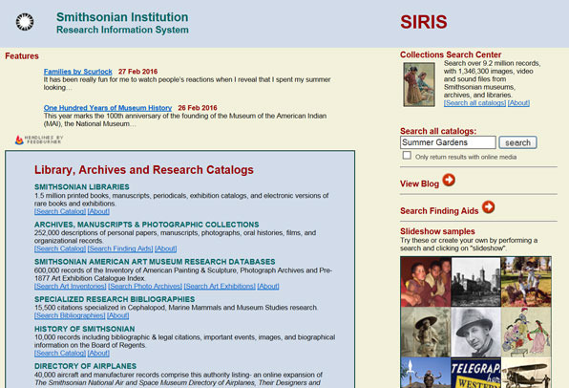Click the SIRIS heading

tap(424, 22)
